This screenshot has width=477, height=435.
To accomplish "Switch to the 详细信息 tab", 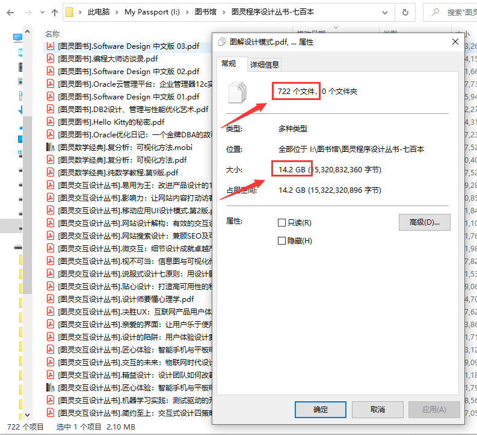I will 264,64.
